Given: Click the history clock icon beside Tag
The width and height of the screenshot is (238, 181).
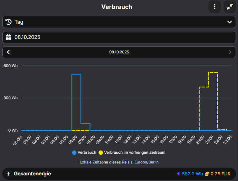Looking at the screenshot, I should [x=9, y=22].
